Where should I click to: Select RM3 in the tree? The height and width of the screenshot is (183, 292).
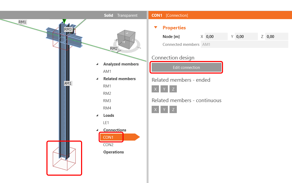click(x=107, y=101)
